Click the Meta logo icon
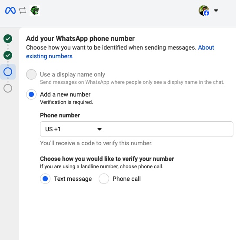The width and height of the screenshot is (236, 240). [x=10, y=10]
